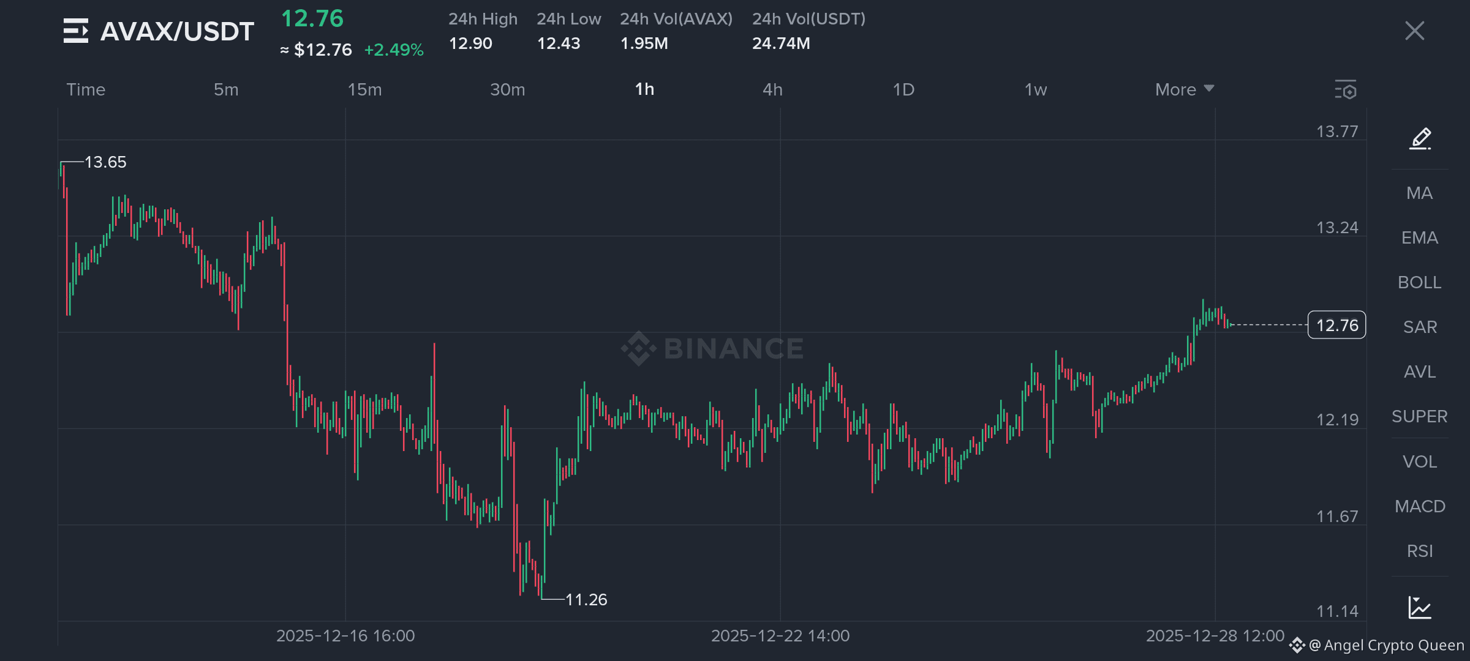The image size is (1470, 661).
Task: Open chart settings icon beside More
Action: click(x=1346, y=89)
